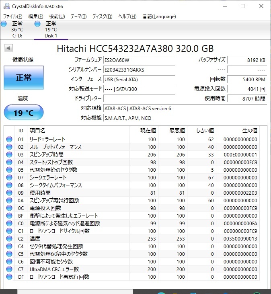
Task: Open the ファイル(F) menu
Action: [x=13, y=16]
